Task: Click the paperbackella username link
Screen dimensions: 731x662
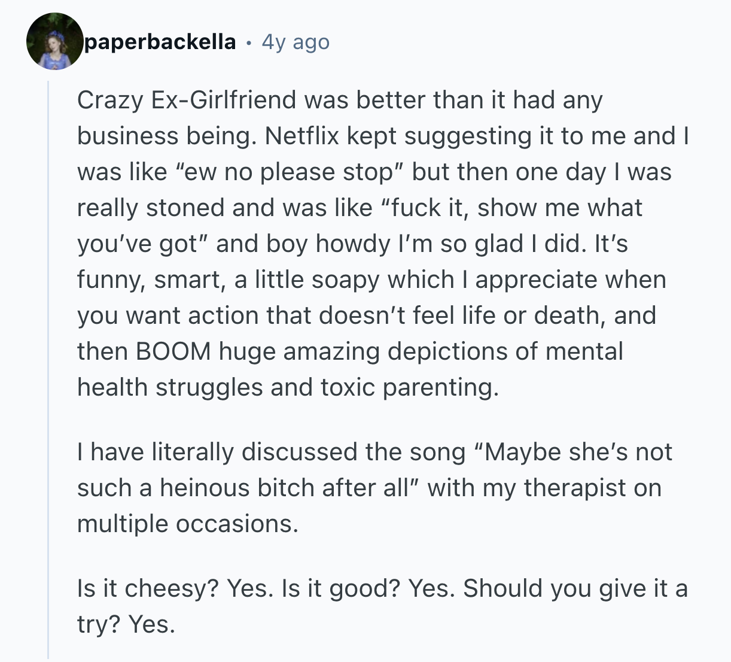Action: 160,42
